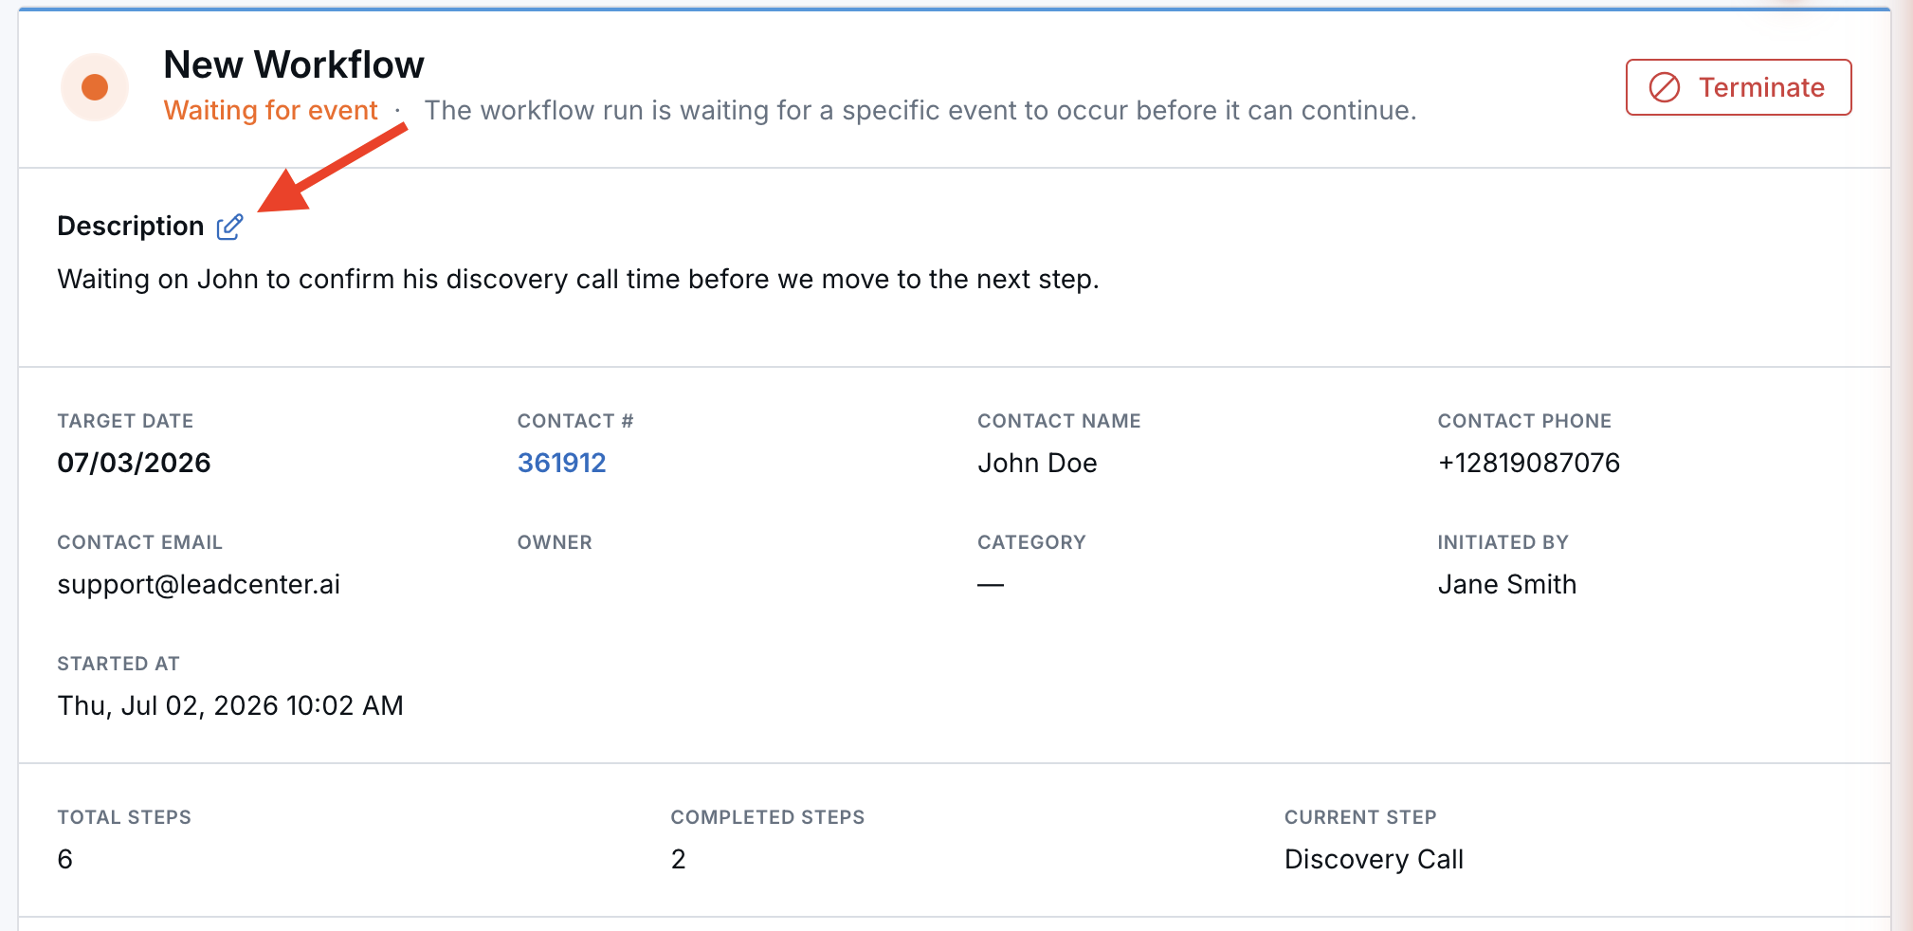Open contact number 361912 link
Screen dimensions: 1913x931
click(x=561, y=463)
